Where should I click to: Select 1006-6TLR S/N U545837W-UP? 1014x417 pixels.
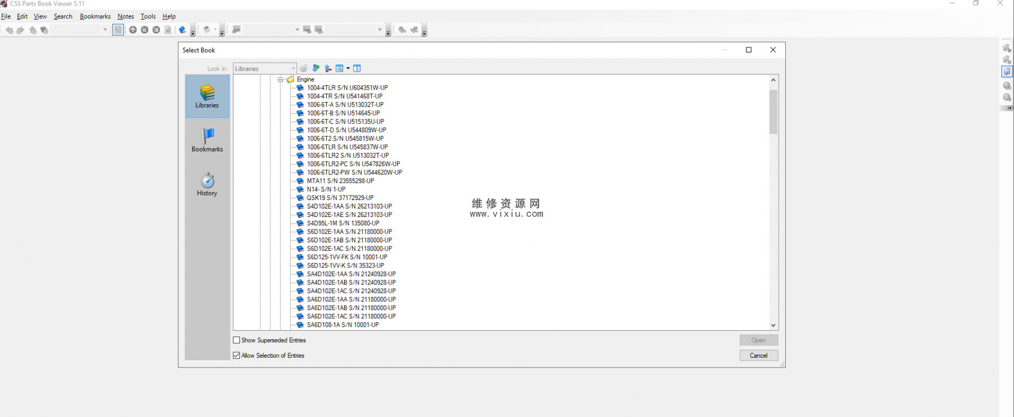[x=347, y=147]
